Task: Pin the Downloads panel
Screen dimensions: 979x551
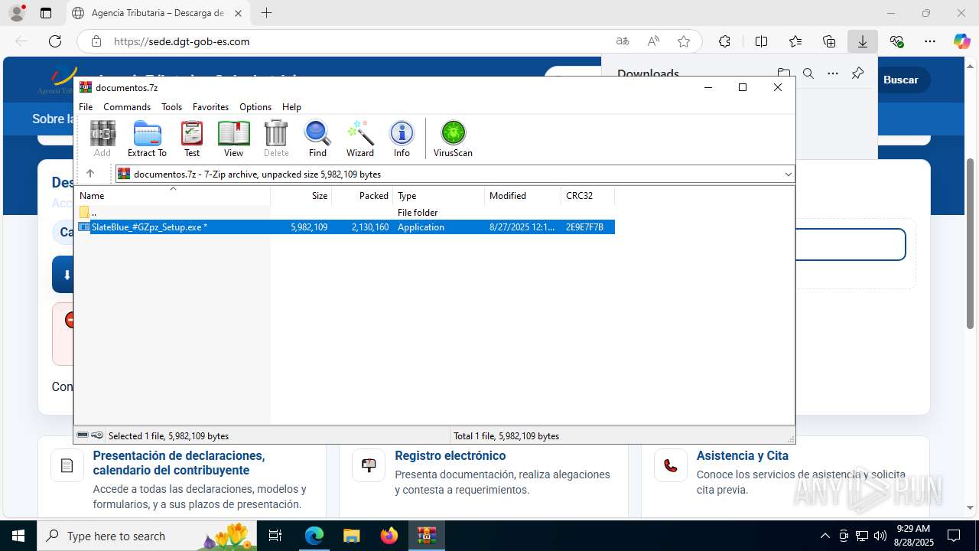Action: click(857, 73)
